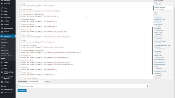Place cursor on the wpml.php require line
The image size is (175, 98).
38,75
